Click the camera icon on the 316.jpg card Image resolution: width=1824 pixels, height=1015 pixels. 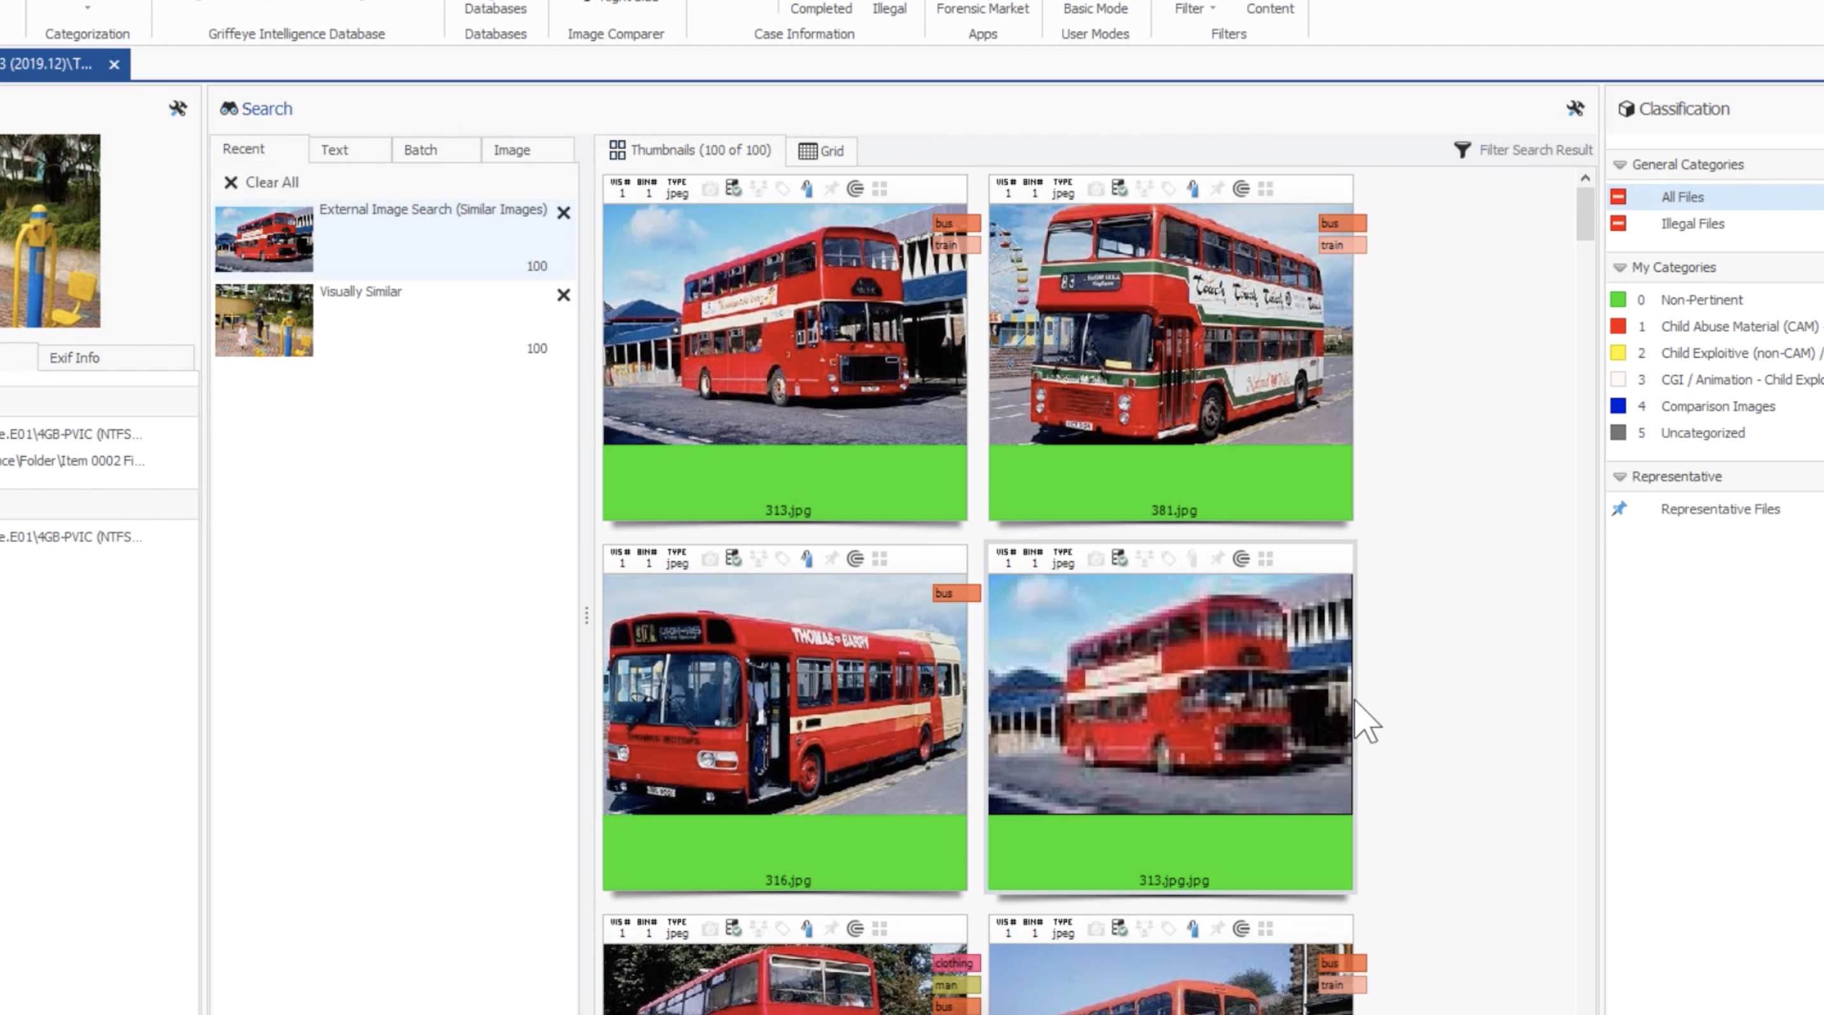pos(710,559)
